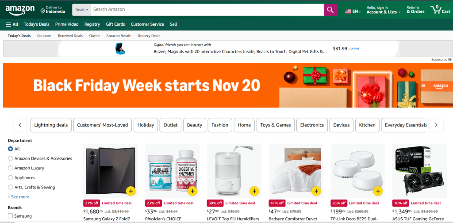The image size is (453, 223).
Task: Open the Deals search category dropdown
Action: coord(82,10)
